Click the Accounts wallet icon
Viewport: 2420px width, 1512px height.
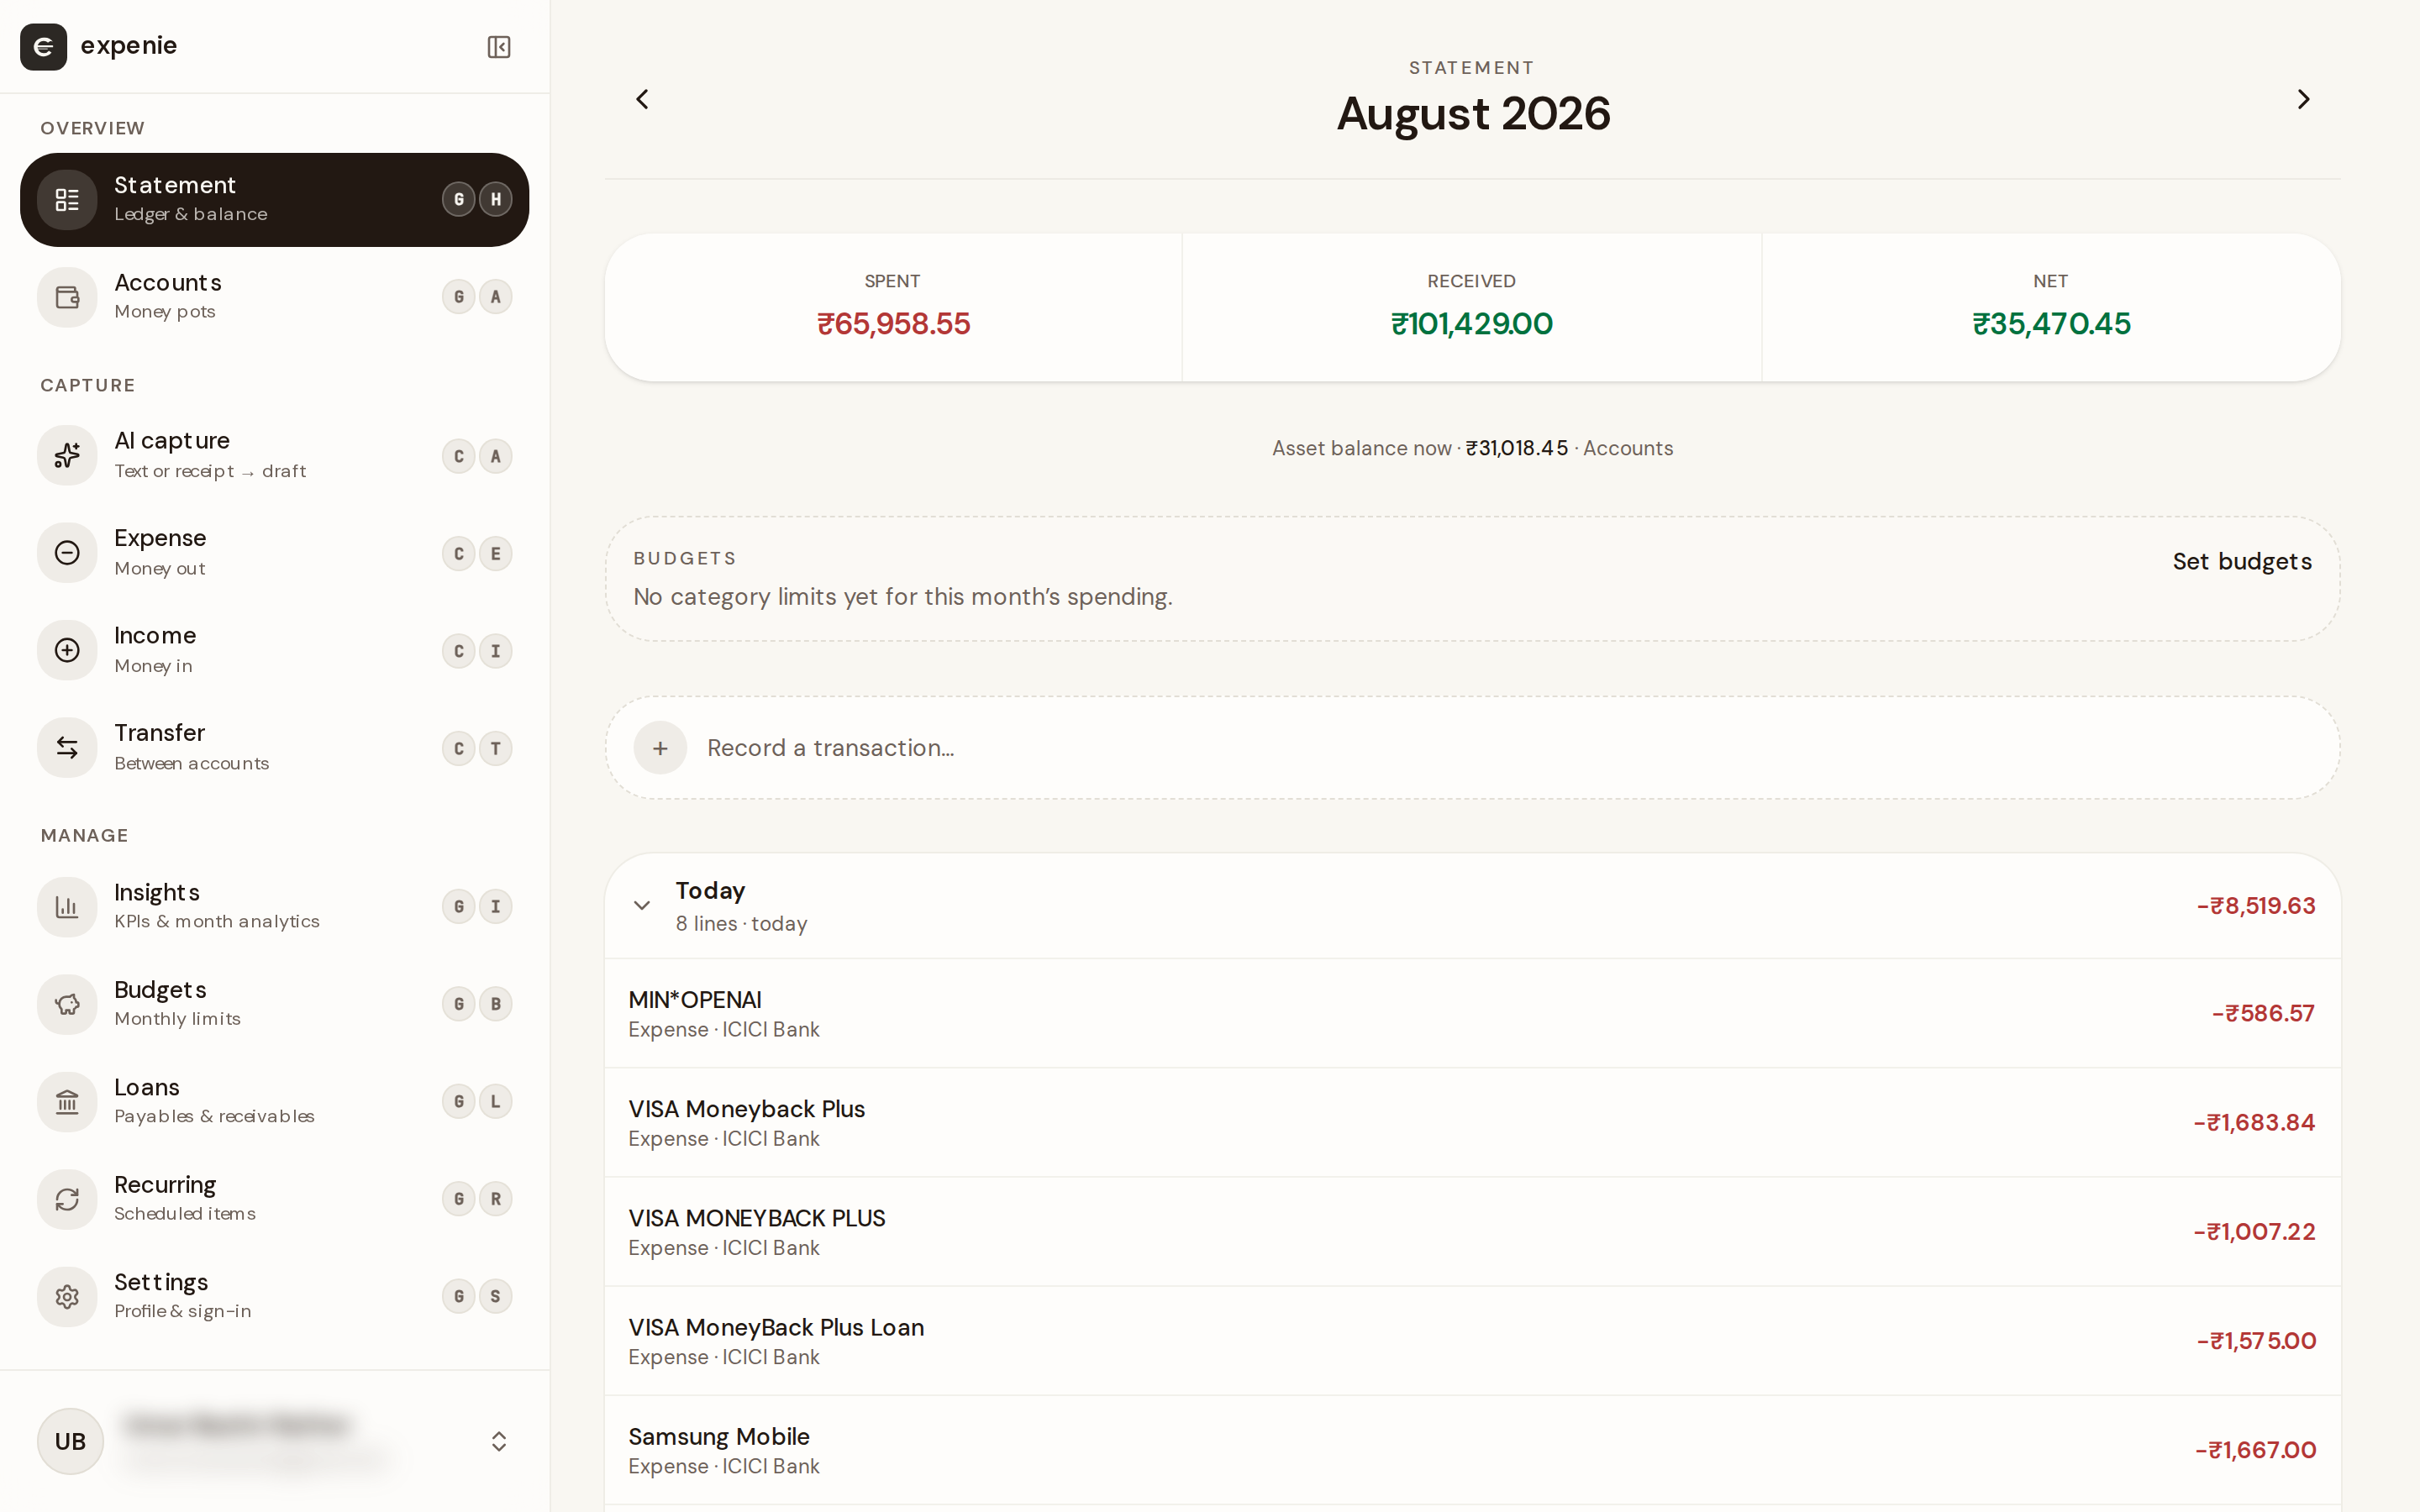click(x=67, y=297)
